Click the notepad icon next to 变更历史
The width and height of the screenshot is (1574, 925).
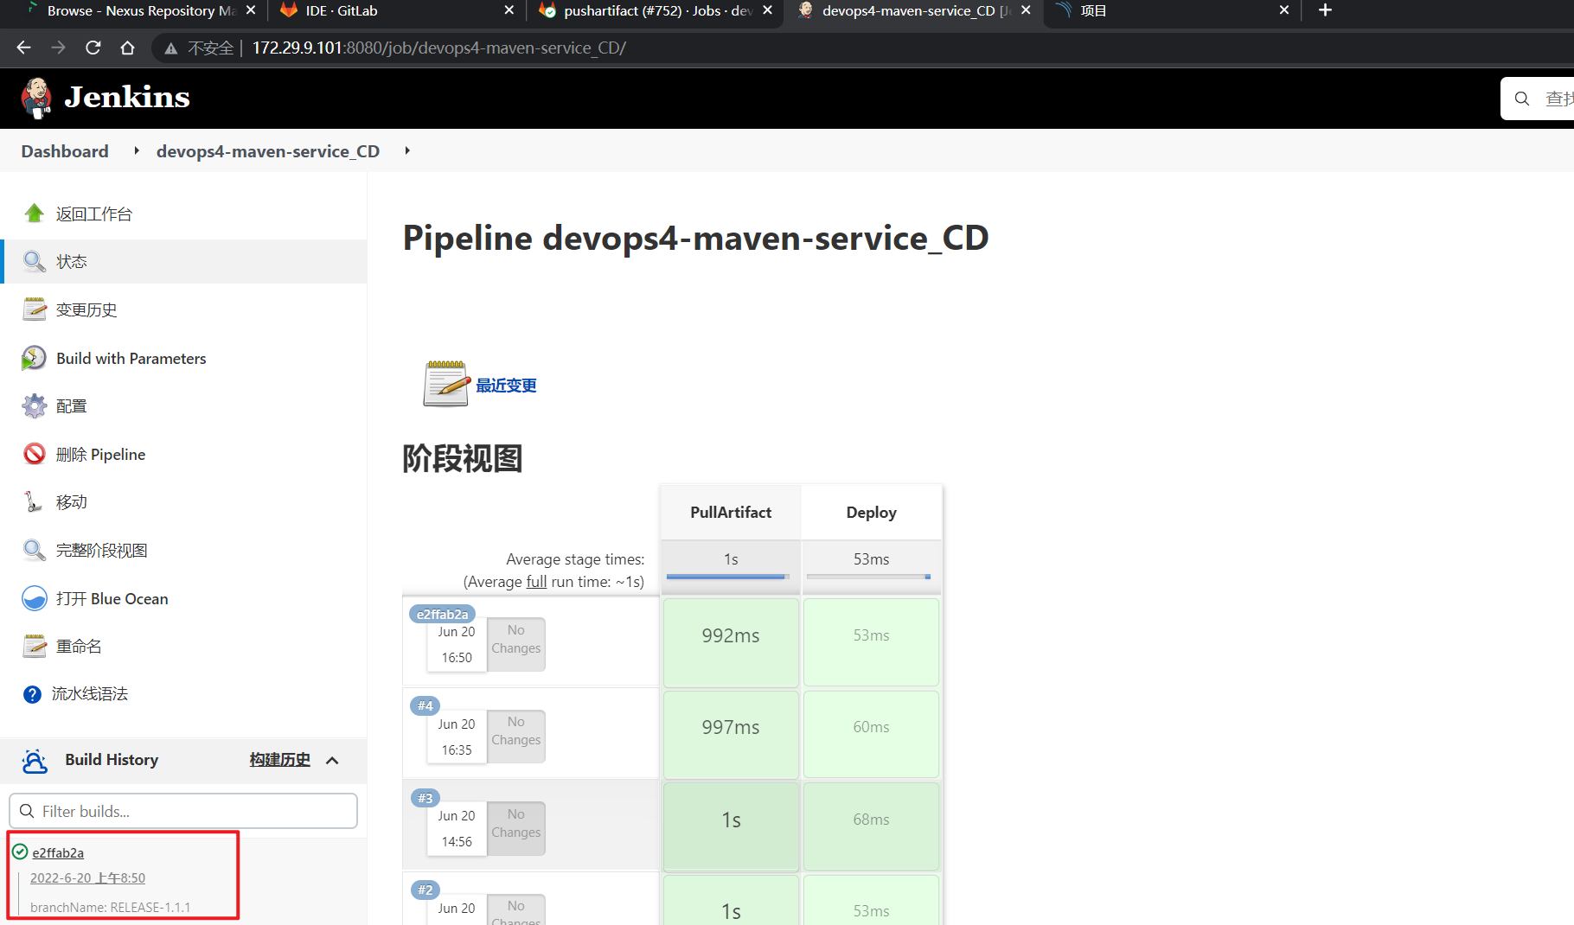pyautogui.click(x=34, y=309)
